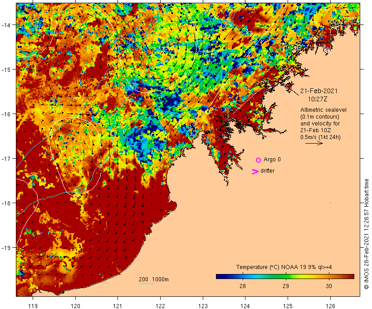Click latitude axis label '-14'
The image size is (372, 309).
click(6, 25)
